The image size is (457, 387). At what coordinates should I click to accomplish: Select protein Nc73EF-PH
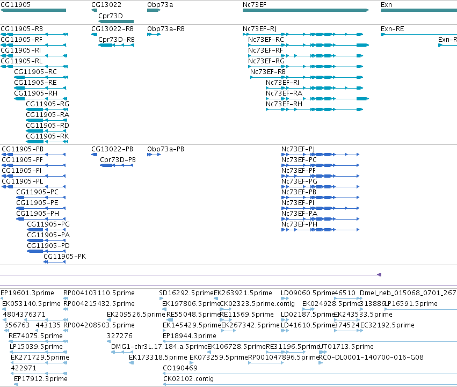(320, 230)
